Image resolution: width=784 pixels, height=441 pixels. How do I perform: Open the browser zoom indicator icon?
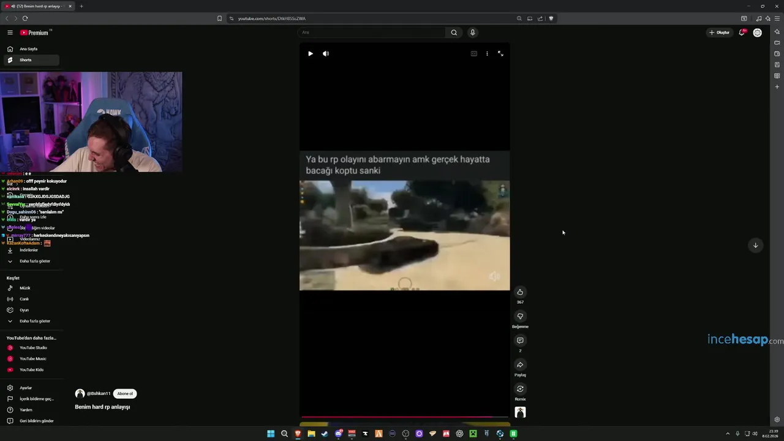tap(519, 18)
